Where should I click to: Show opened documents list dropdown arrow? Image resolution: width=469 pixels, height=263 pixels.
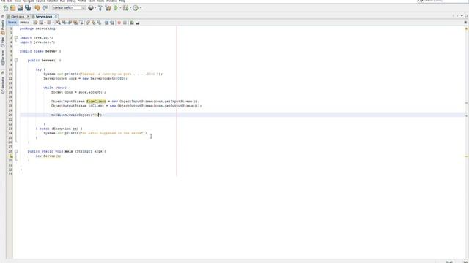[462, 15]
